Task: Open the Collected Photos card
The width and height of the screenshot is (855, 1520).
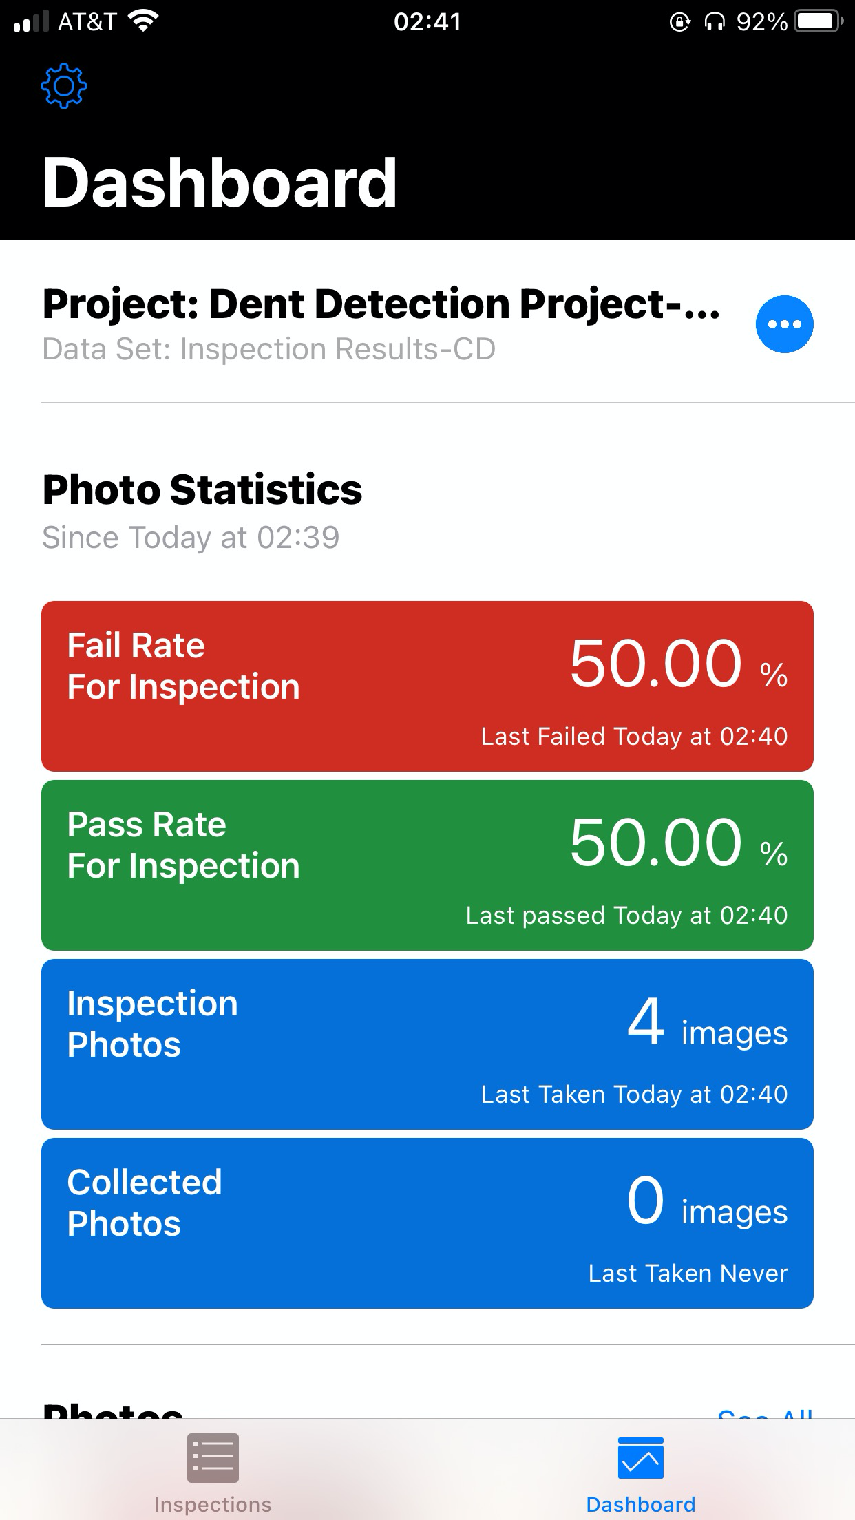Action: 427,1223
